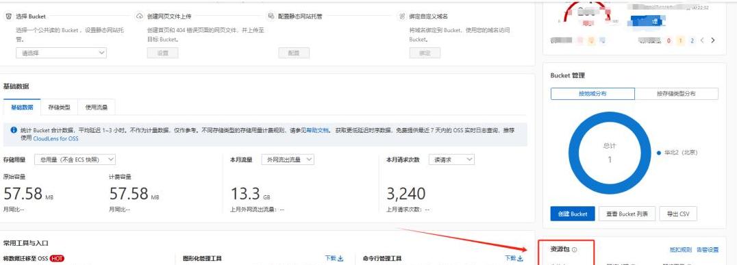
Task: Select the 按地域分布 view tab
Action: pyautogui.click(x=592, y=94)
